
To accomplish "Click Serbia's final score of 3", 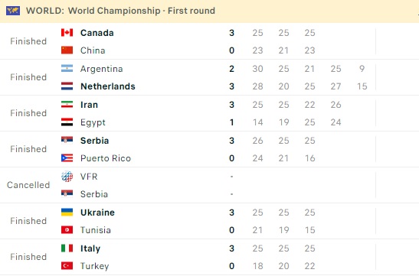I will 231,141.
